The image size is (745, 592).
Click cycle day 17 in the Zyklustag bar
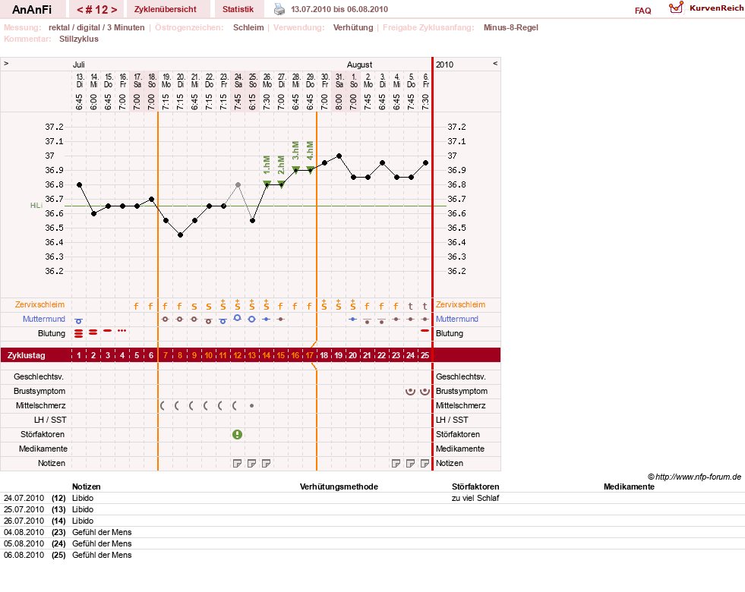coord(309,355)
